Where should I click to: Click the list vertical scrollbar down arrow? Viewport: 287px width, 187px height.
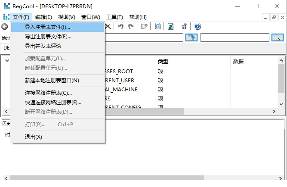(x=281, y=104)
